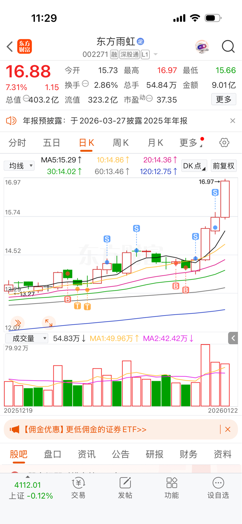
Task: Tap info icon next to 换手
Action: tap(85, 84)
